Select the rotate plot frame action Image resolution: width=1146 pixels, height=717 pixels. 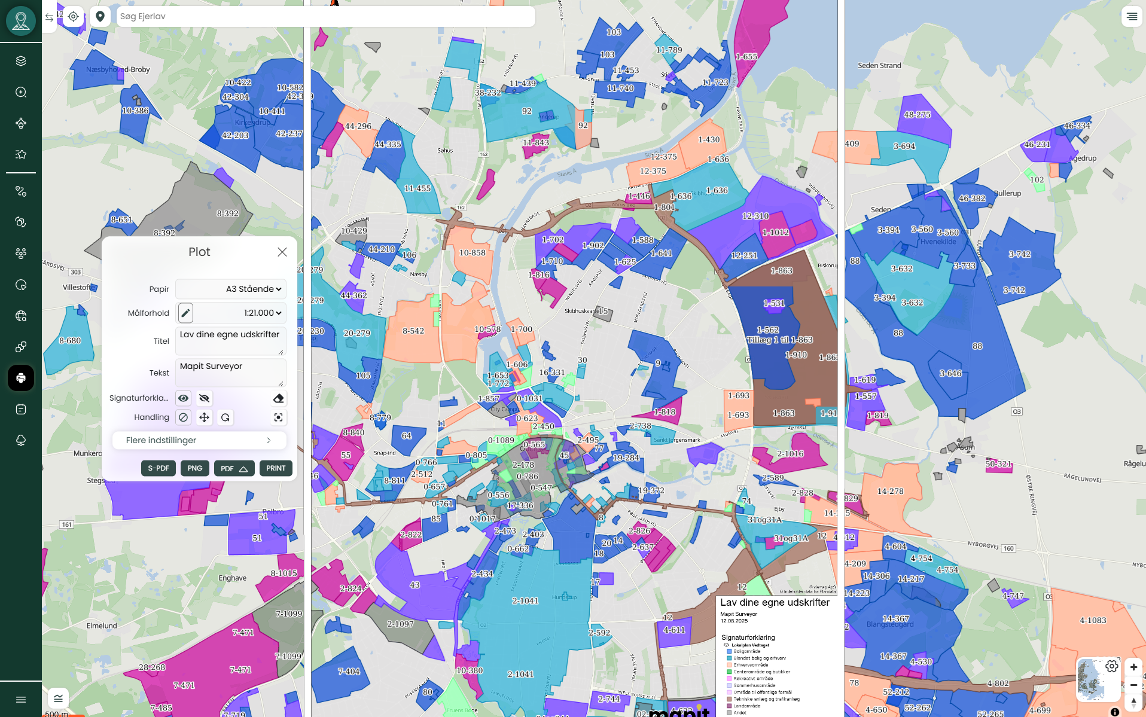225,417
